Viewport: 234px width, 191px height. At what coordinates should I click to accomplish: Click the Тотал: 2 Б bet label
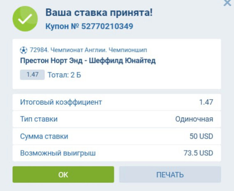(64, 75)
